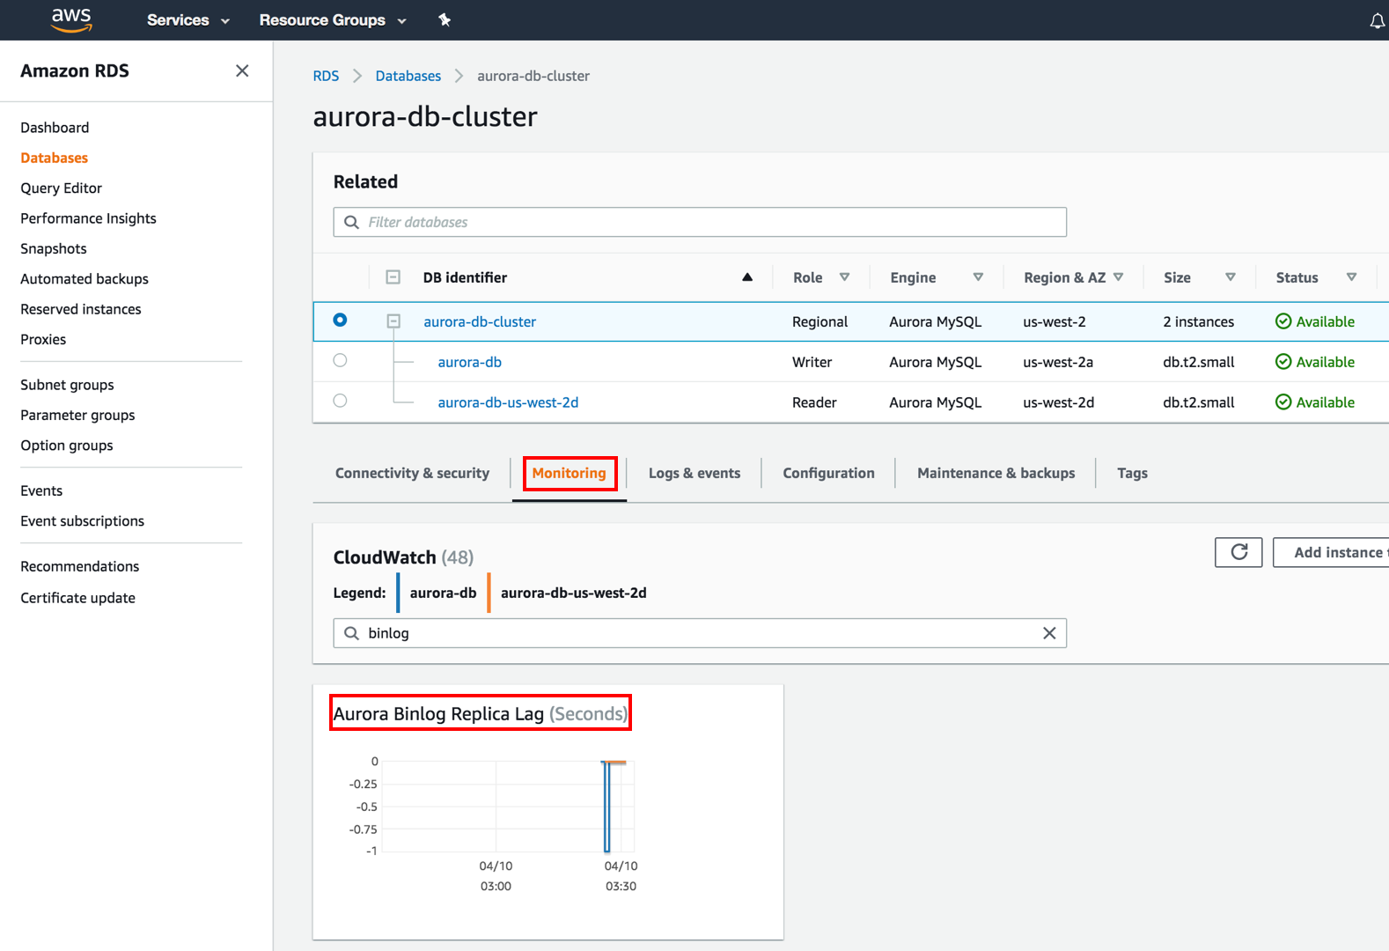This screenshot has height=951, width=1389.
Task: Open the notifications bell
Action: 1378,20
